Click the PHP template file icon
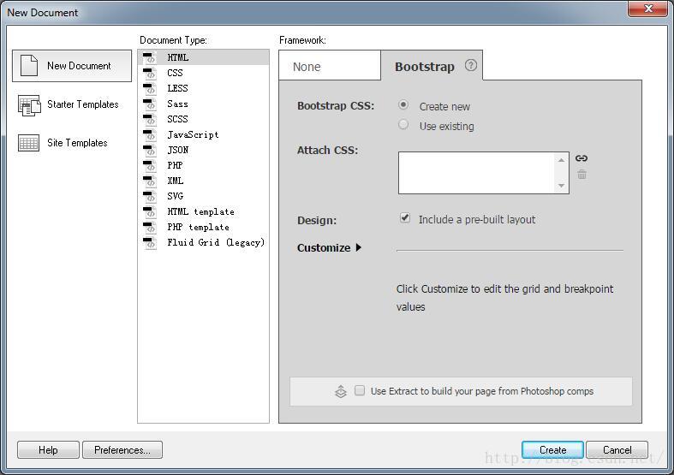This screenshot has width=674, height=475. pos(150,228)
